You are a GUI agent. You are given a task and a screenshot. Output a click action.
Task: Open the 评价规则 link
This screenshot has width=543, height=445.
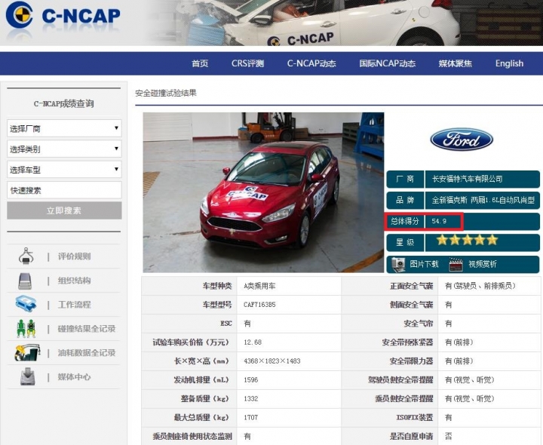(x=74, y=256)
